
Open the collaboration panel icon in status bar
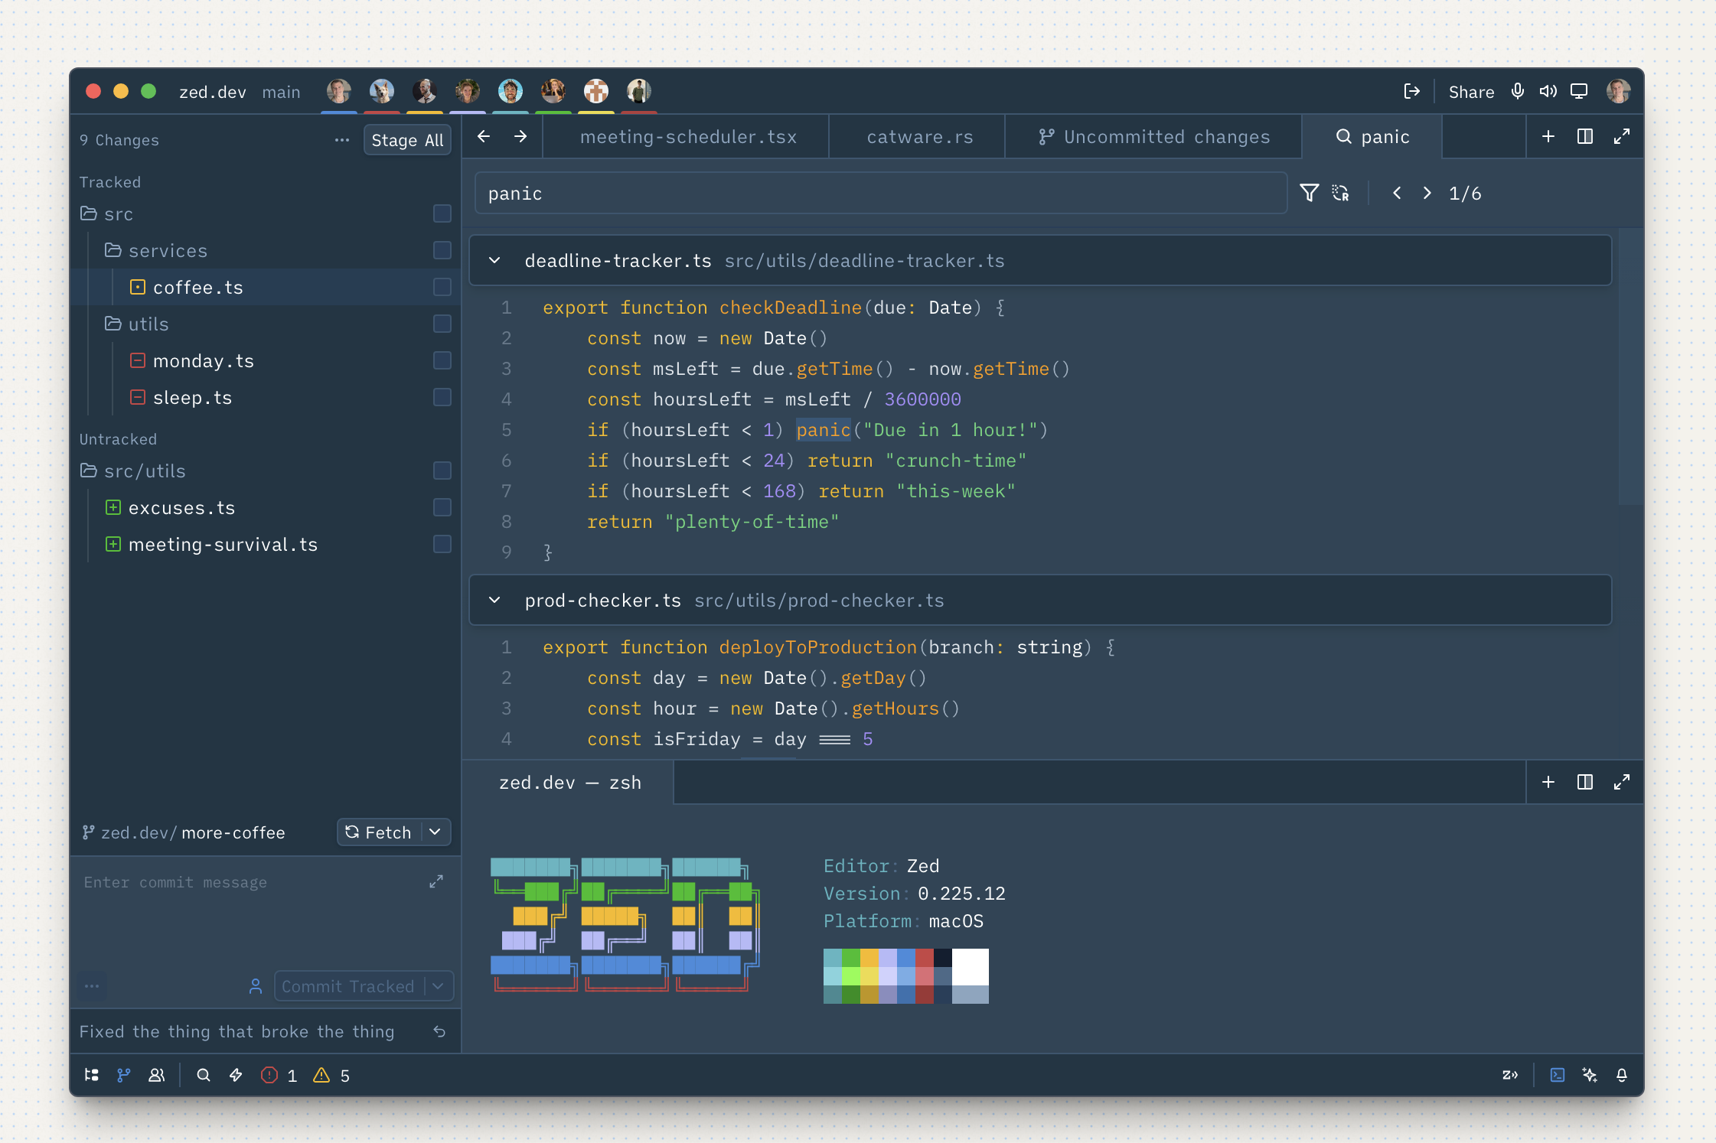pos(157,1075)
